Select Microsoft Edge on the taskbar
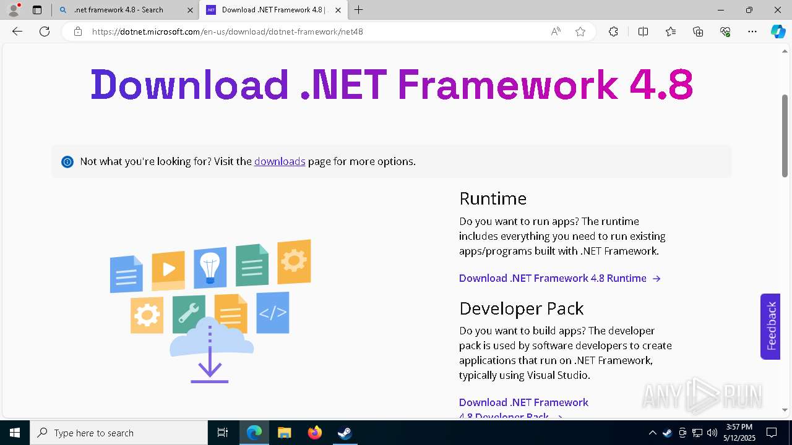The image size is (792, 445). [x=254, y=433]
